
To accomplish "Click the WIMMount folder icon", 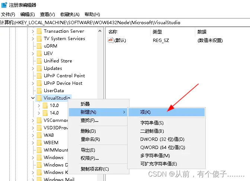I will (x=39, y=150).
